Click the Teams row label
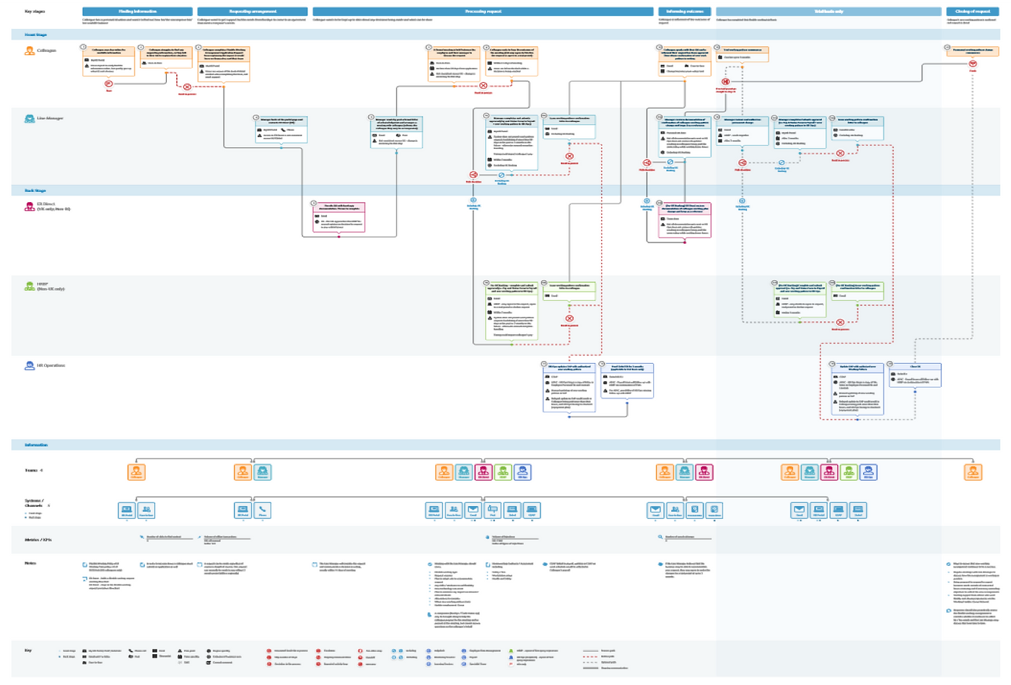Viewport: 1011px width, 685px height. 32,471
